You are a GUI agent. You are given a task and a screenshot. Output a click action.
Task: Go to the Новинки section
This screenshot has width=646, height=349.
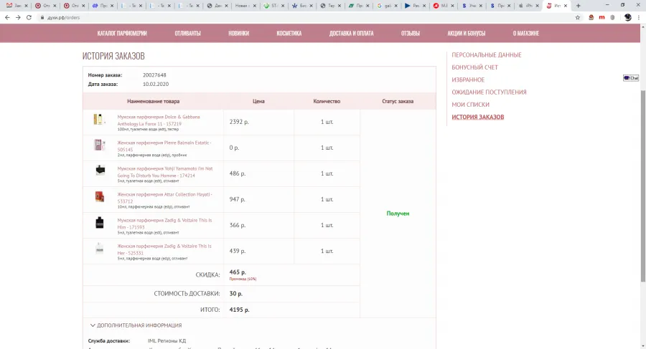pyautogui.click(x=238, y=34)
